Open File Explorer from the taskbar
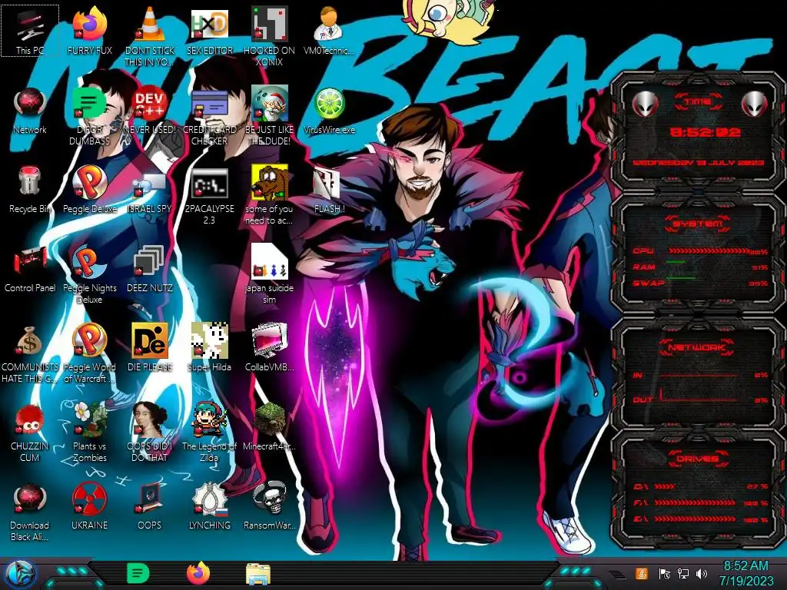The image size is (787, 590). click(x=258, y=574)
